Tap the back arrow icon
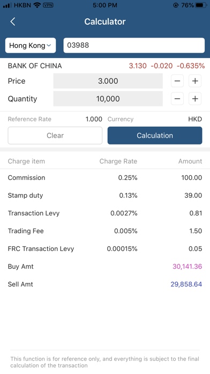This screenshot has height=374, width=210. click(13, 21)
